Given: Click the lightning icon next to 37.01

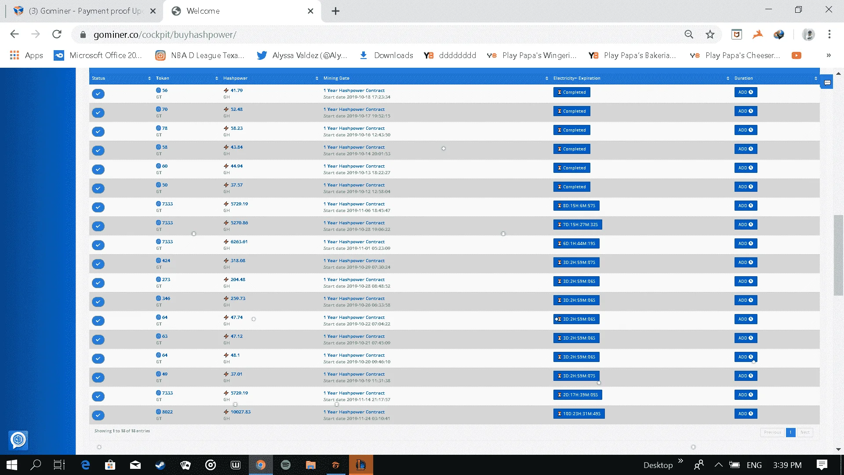Looking at the screenshot, I should pos(226,374).
